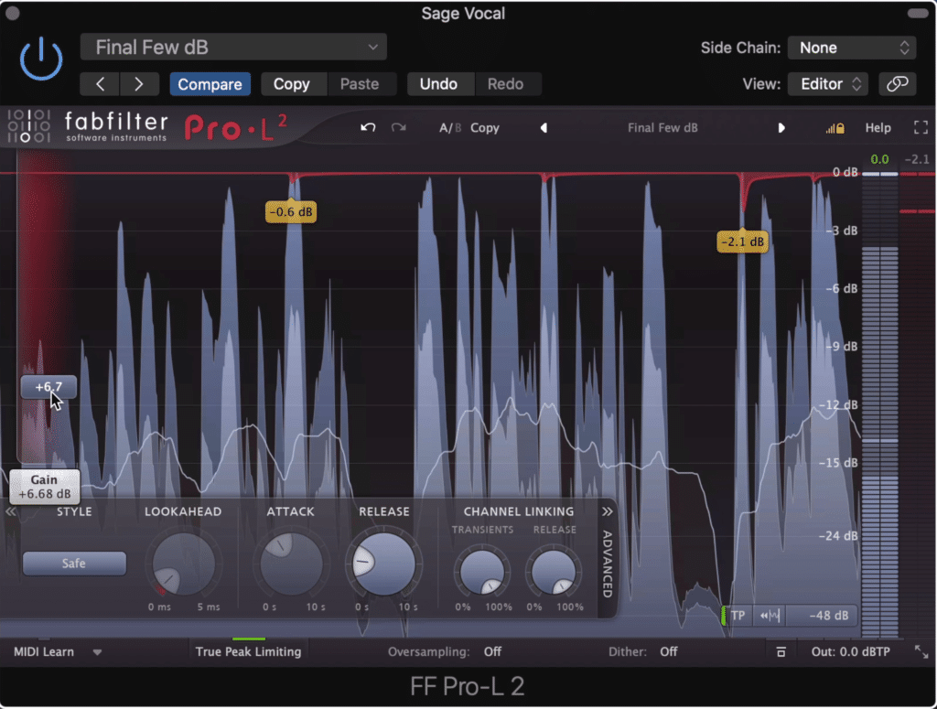Toggle the plugin power bypass button

pyautogui.click(x=40, y=59)
